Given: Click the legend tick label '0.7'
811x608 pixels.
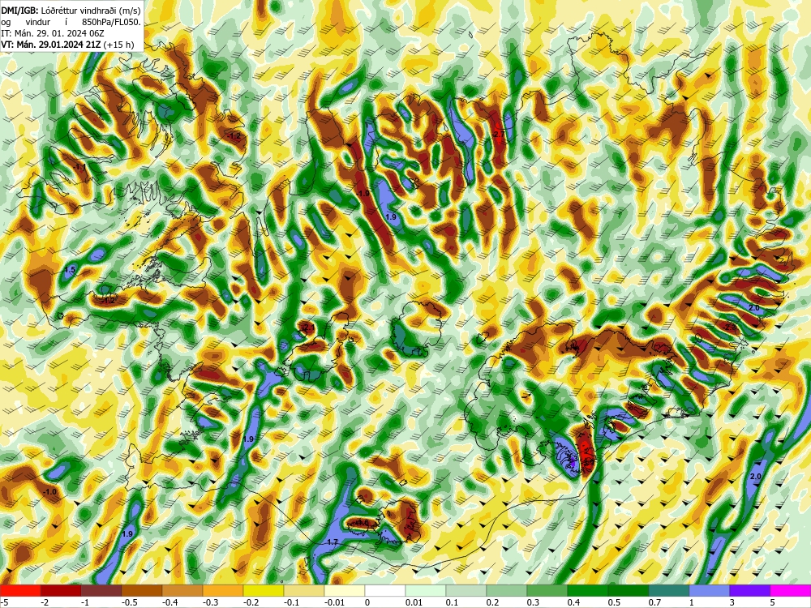Looking at the screenshot, I should (x=655, y=602).
